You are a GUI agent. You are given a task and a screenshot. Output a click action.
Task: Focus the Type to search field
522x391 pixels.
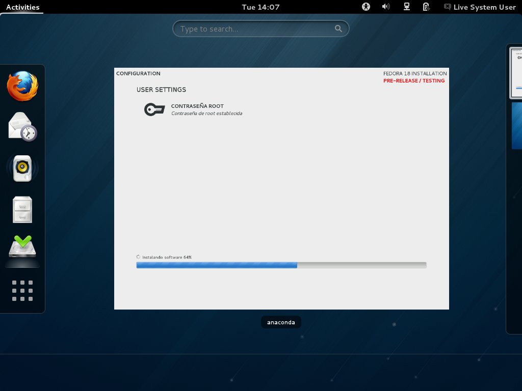click(x=255, y=29)
